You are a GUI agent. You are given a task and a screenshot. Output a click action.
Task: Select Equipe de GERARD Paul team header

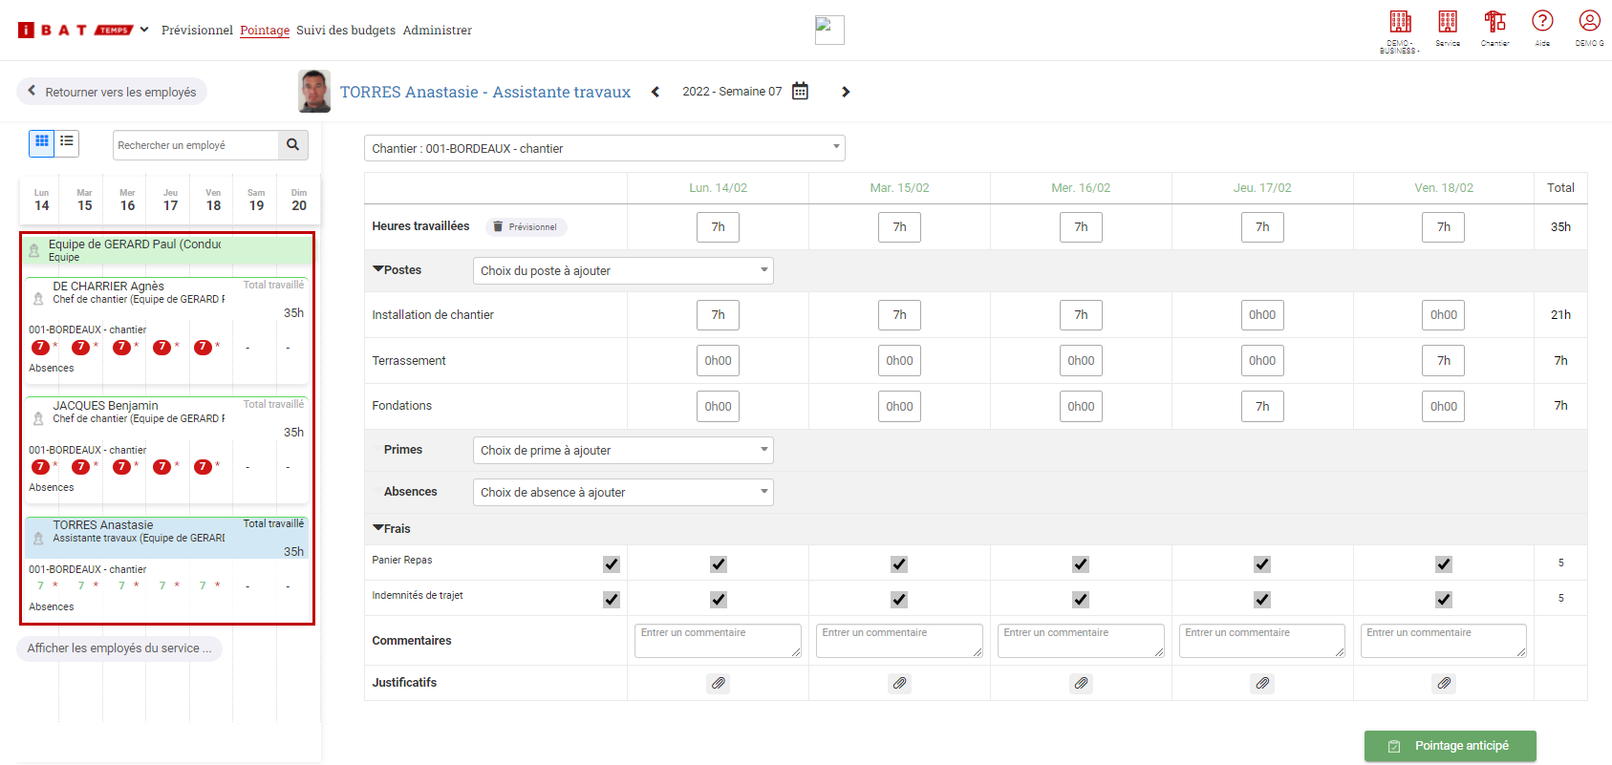click(167, 250)
